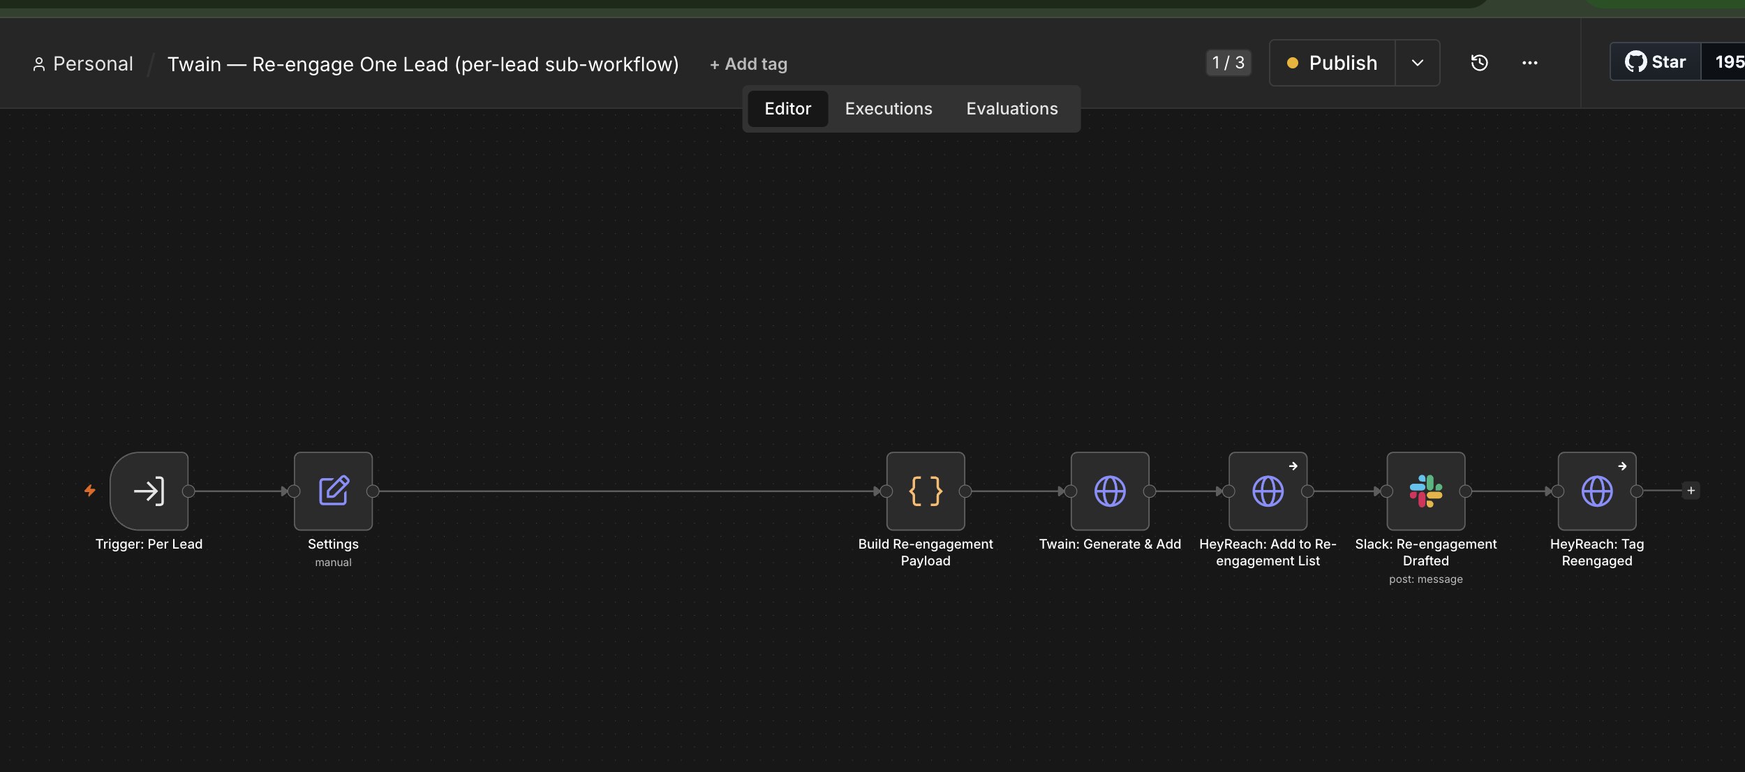
Task: Click the orange trigger lightning bolt icon
Action: [90, 491]
